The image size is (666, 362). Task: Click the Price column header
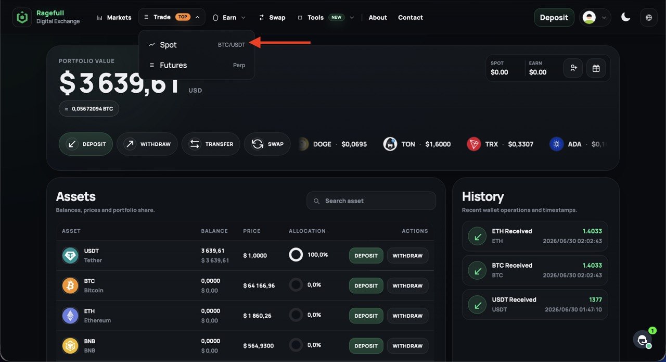pos(252,231)
